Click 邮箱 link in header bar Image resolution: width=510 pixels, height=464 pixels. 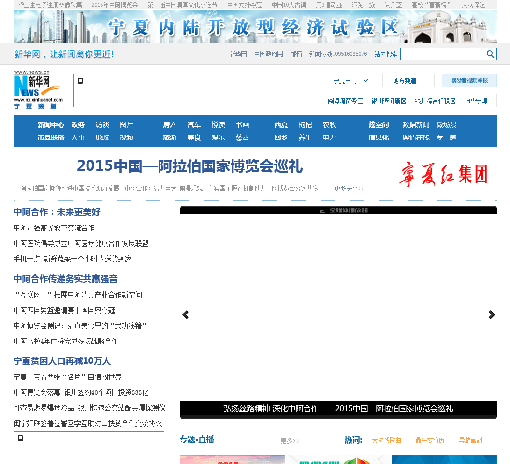click(x=296, y=54)
